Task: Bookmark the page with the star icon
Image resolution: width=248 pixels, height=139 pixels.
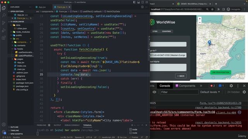Action: [x=212, y=9]
